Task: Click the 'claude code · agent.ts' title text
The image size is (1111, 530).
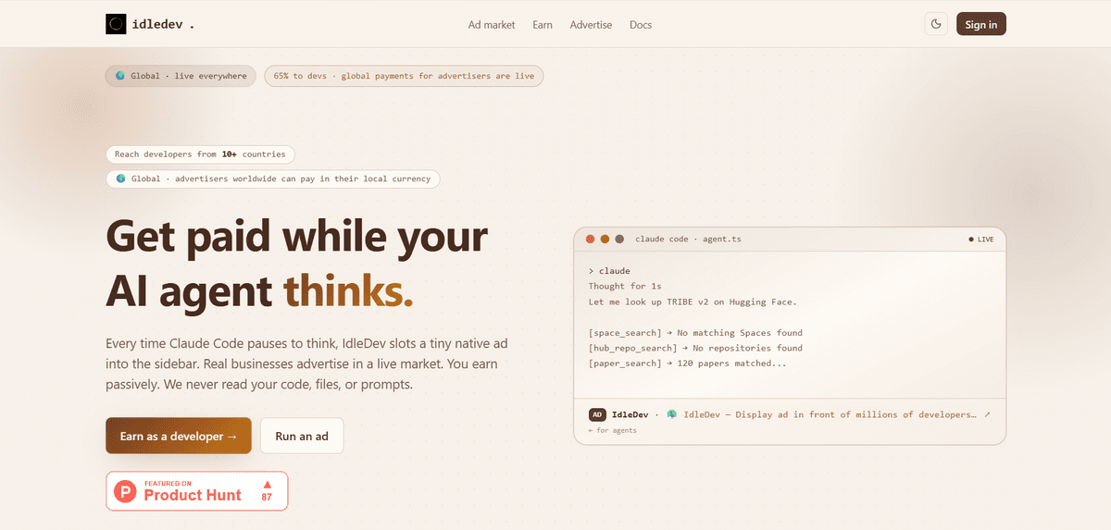Action: [688, 240]
